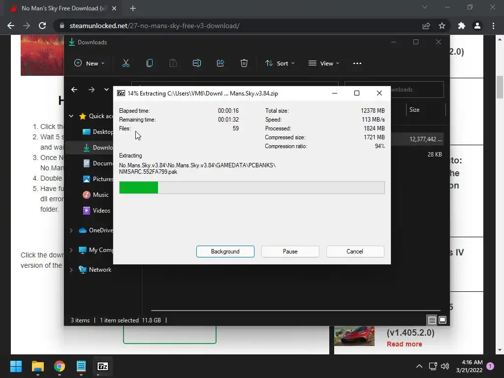The width and height of the screenshot is (504, 378).
Task: Open the taskbar clock and date
Action: click(469, 366)
